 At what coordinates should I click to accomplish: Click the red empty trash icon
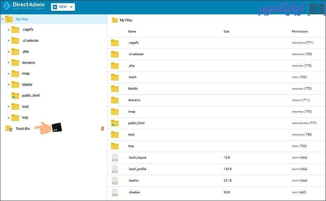click(102, 128)
